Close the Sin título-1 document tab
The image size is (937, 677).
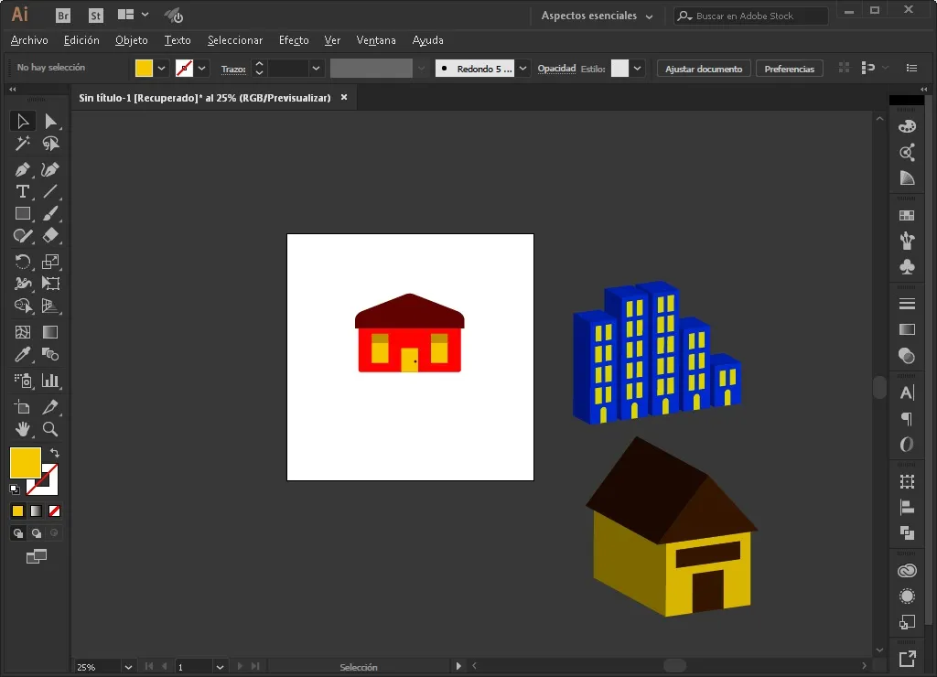pyautogui.click(x=344, y=97)
